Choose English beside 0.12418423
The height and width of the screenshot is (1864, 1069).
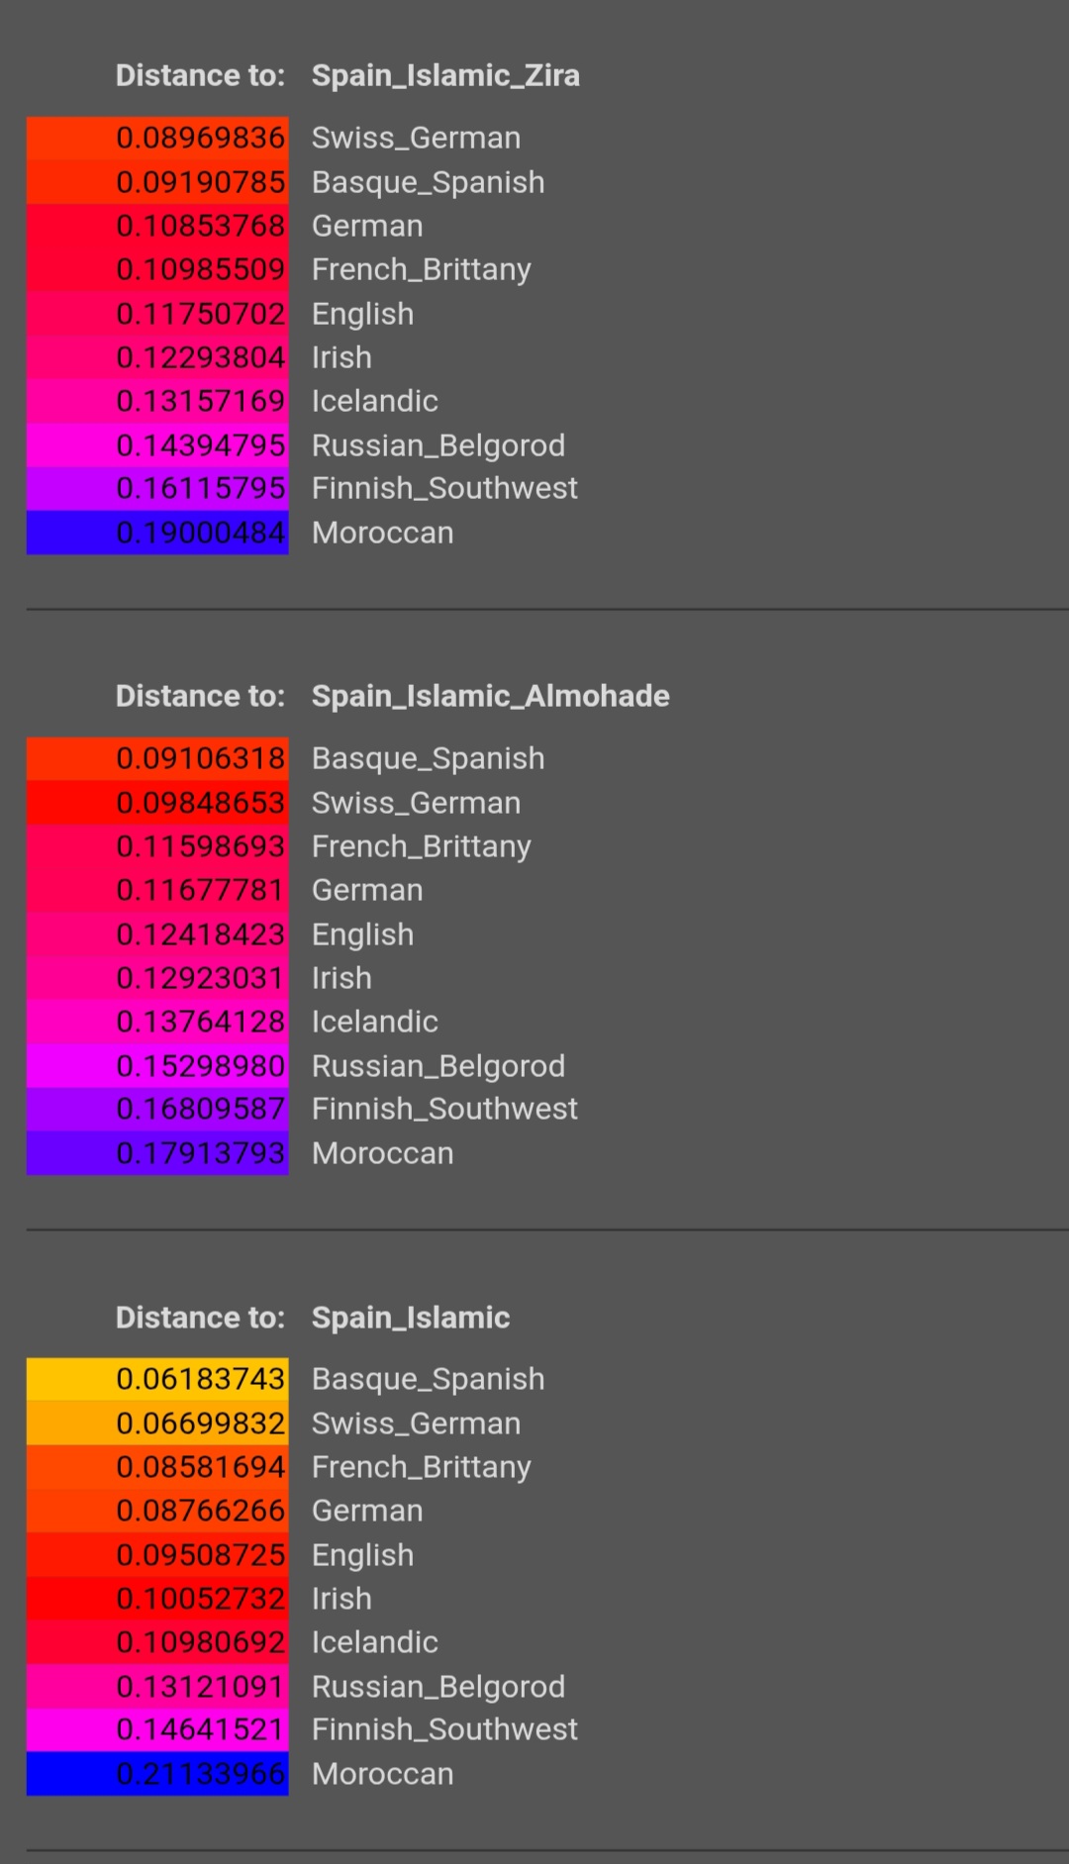(x=362, y=934)
